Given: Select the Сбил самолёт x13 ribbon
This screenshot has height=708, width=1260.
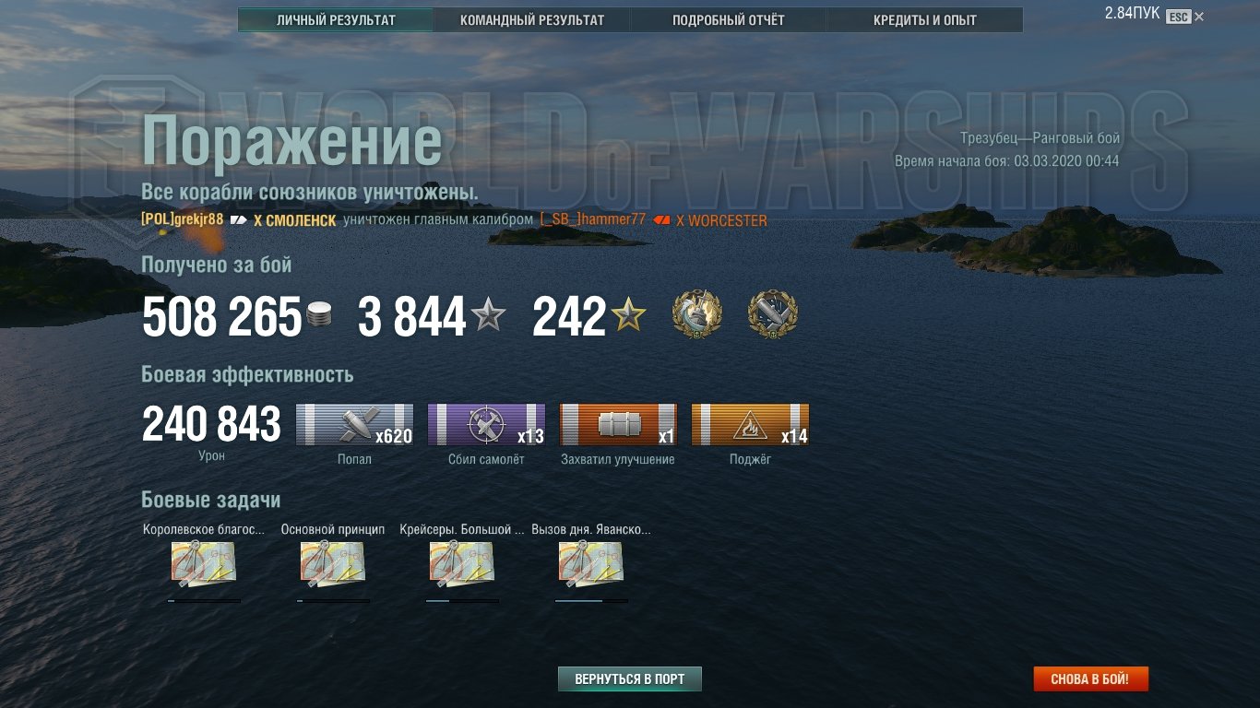Looking at the screenshot, I should tap(486, 425).
